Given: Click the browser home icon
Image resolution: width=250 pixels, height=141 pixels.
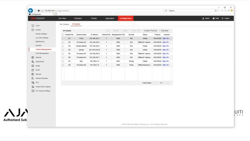Looking at the screenshot, I should tap(222, 11).
